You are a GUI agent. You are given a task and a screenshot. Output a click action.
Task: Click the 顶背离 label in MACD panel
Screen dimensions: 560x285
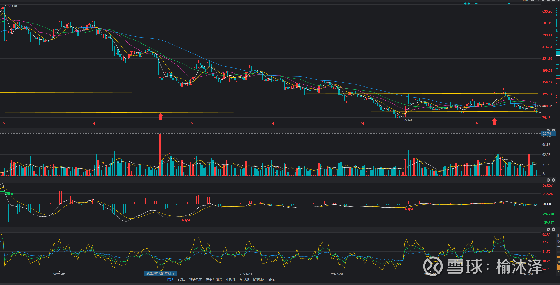pos(9,194)
